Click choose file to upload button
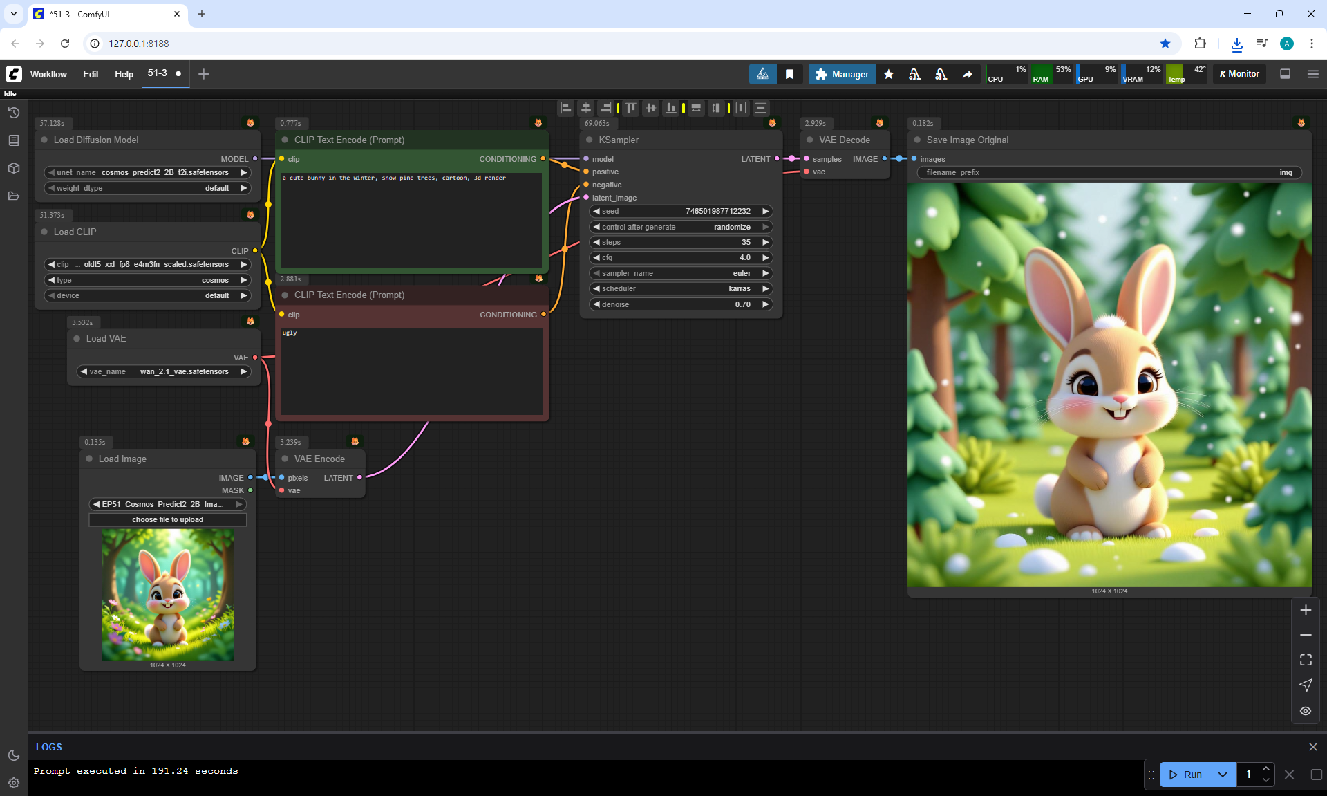 (167, 519)
